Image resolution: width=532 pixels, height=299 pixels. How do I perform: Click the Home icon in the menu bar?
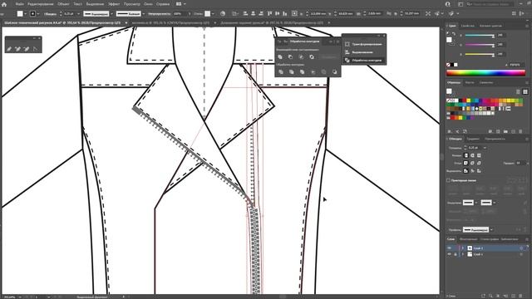point(4,4)
